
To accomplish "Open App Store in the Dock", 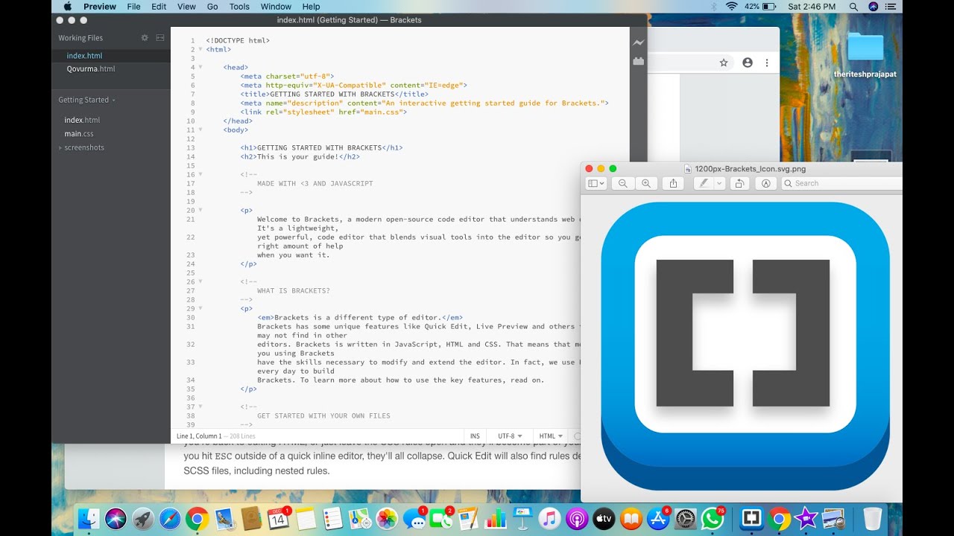I will (x=658, y=518).
